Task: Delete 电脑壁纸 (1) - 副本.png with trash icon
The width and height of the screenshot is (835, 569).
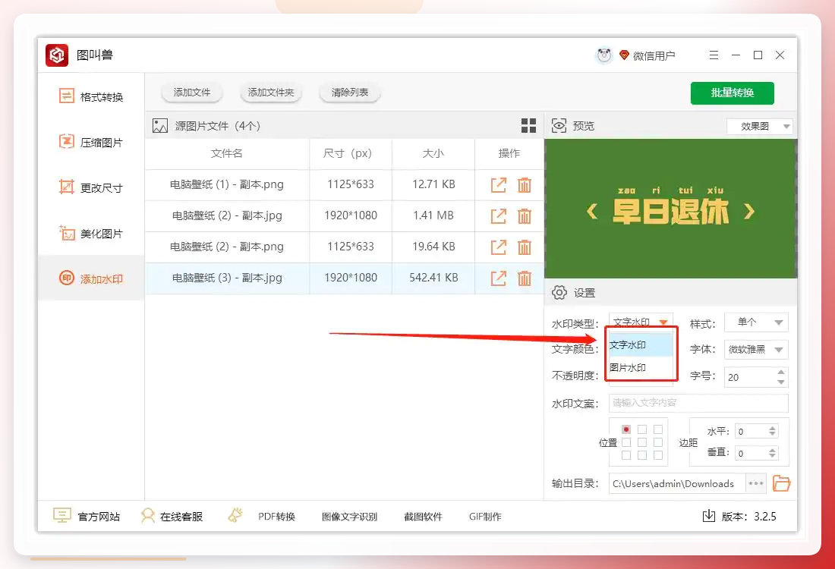Action: tap(524, 184)
